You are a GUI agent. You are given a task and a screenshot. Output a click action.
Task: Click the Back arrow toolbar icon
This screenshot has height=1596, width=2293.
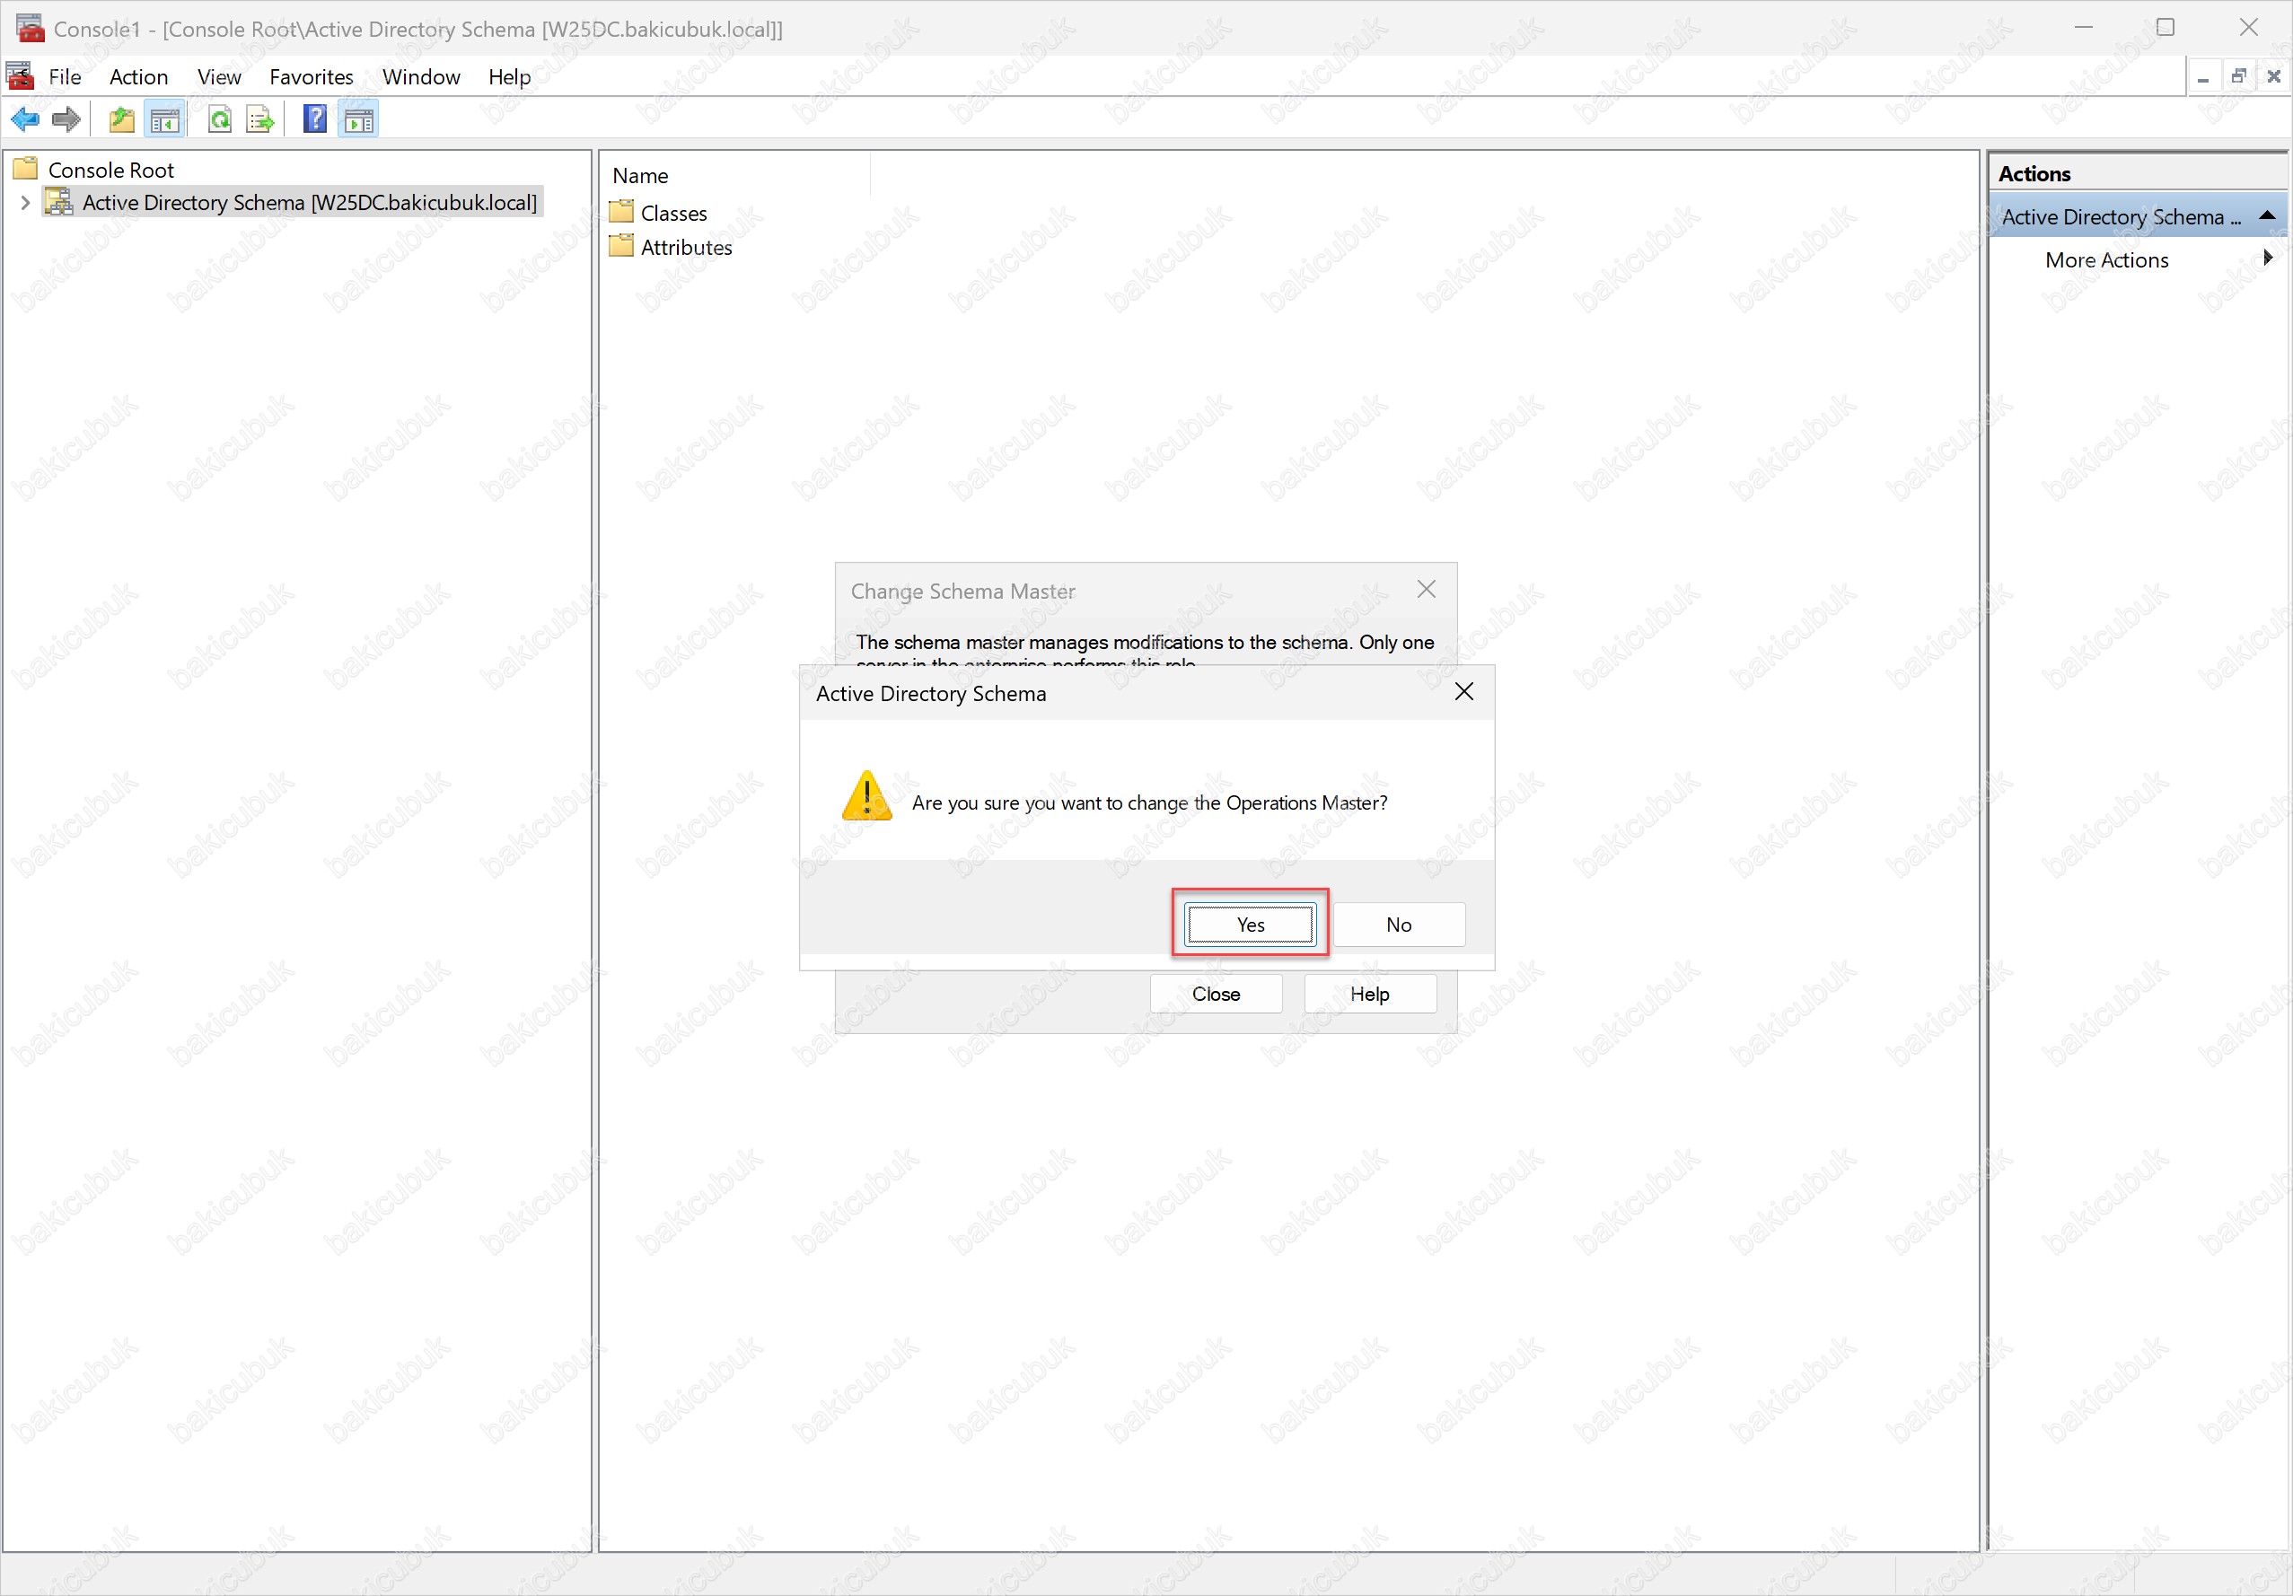coord(25,120)
